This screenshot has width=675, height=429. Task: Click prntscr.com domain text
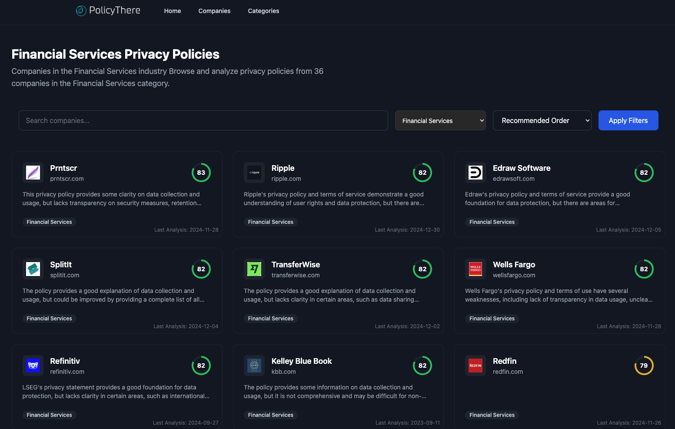(67, 179)
